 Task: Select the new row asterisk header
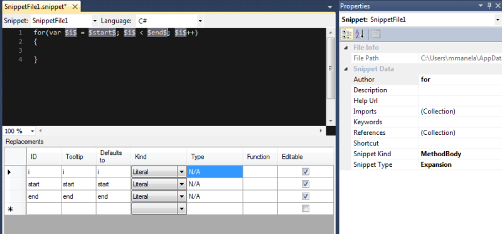click(x=15, y=209)
